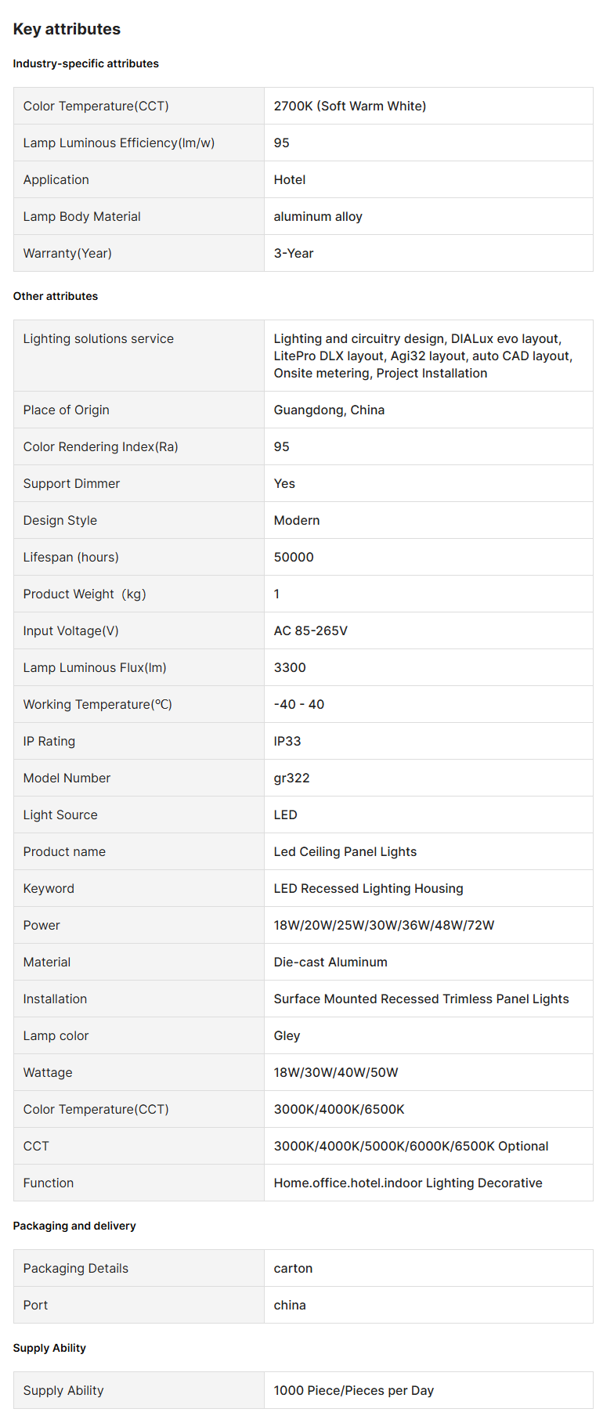This screenshot has width=603, height=1416.
Task: Click the Packaging Details value carton
Action: click(293, 1268)
